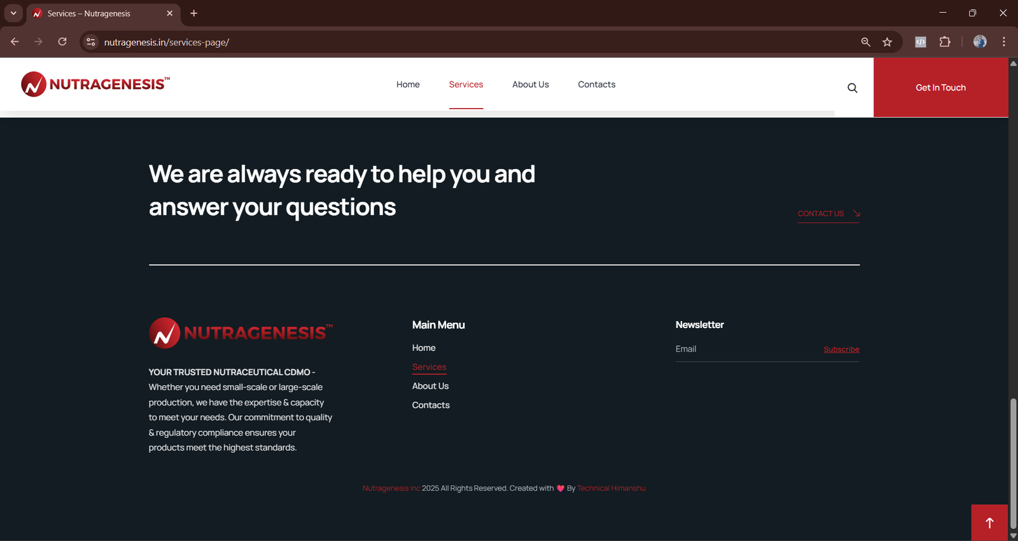
Task: Click the site information icon in address bar
Action: tap(91, 42)
